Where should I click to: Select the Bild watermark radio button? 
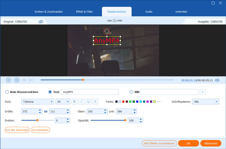click(x=131, y=92)
